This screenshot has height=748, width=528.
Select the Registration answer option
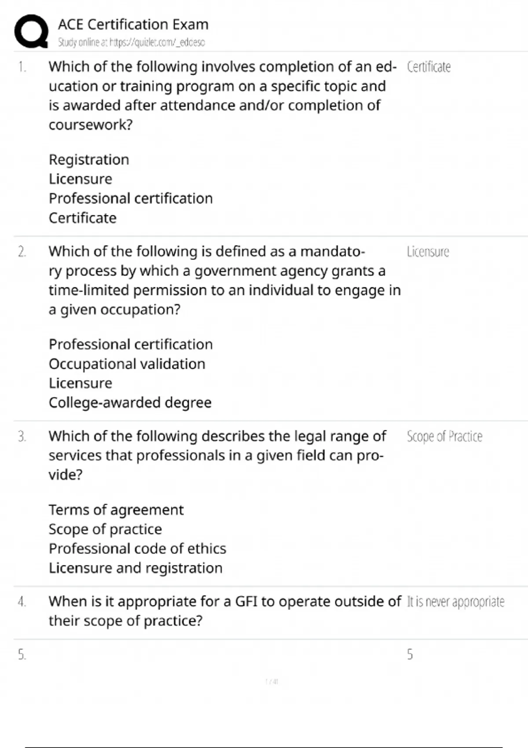point(89,159)
